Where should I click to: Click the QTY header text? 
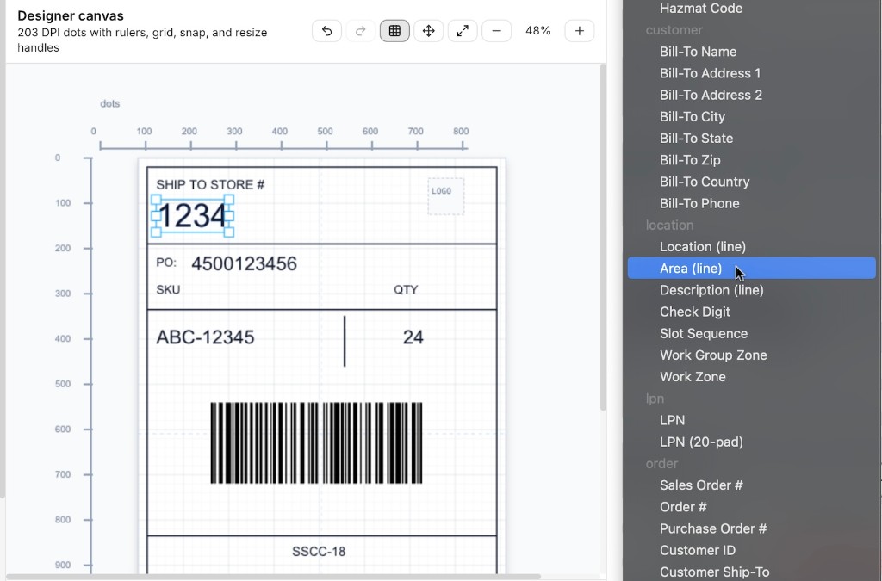[x=406, y=289]
